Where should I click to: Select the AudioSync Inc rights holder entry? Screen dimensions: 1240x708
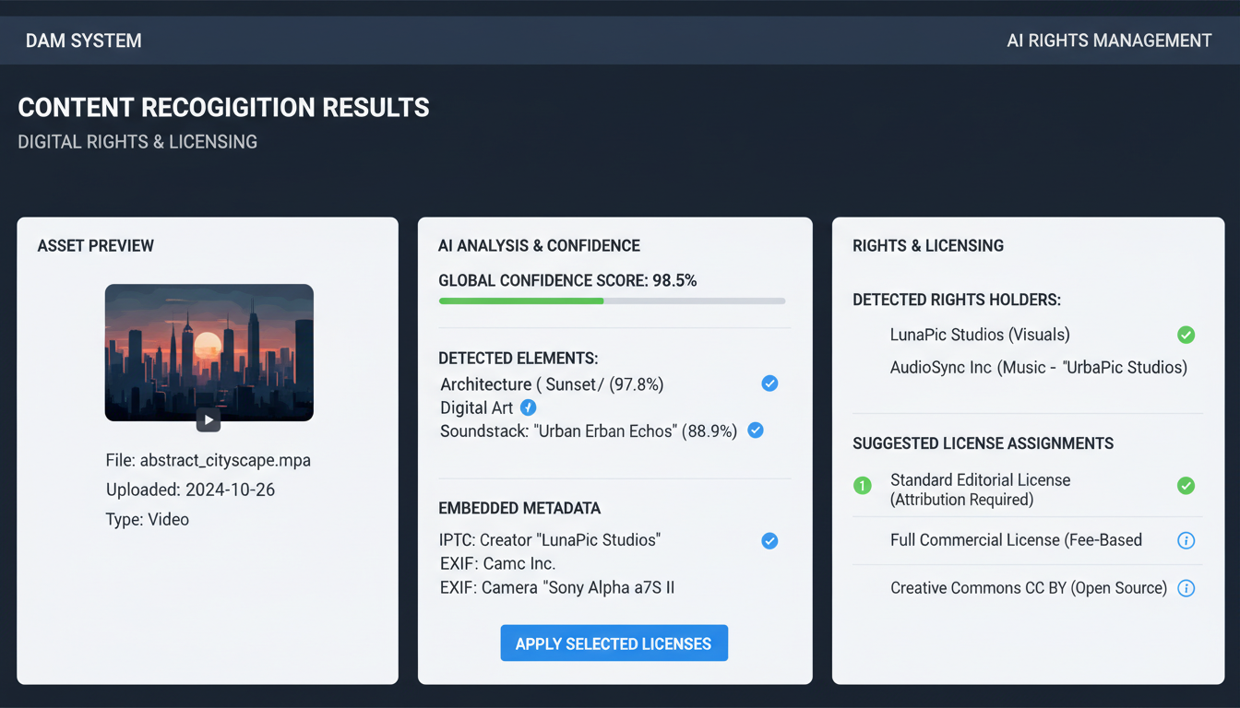[x=1038, y=367]
